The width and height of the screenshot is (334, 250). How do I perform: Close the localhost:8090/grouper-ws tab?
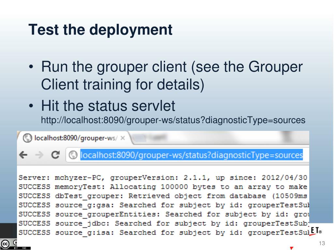point(123,138)
